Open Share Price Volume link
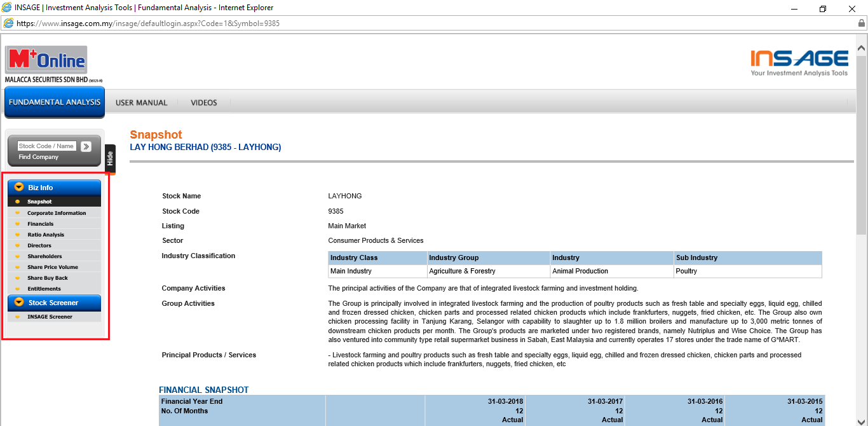Image resolution: width=868 pixels, height=426 pixels. coord(53,267)
